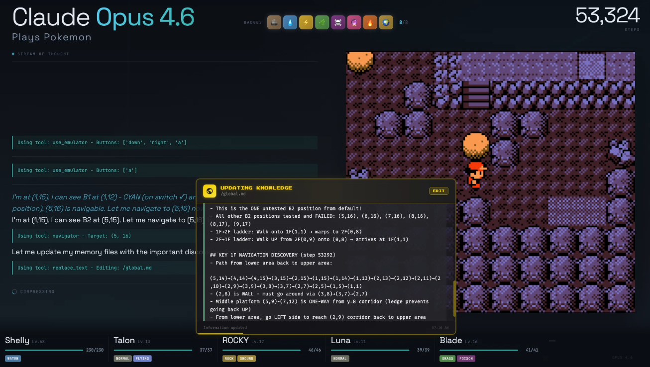This screenshot has height=367, width=650.
Task: Click the flame Volcano badge icon
Action: [370, 22]
